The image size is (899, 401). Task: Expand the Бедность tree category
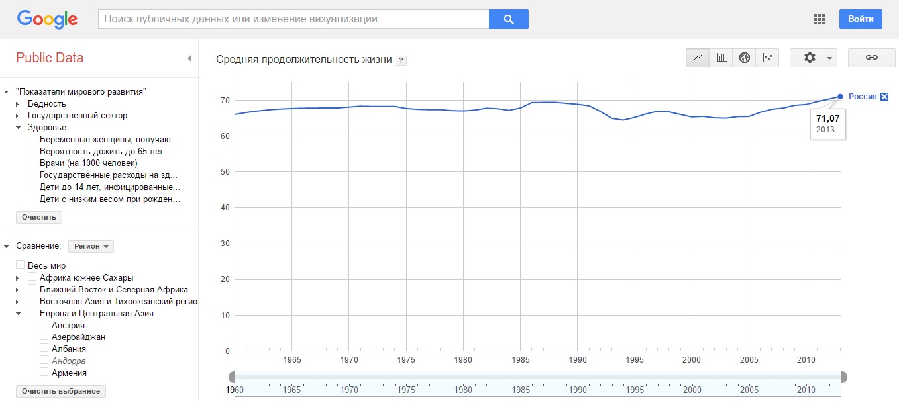click(18, 104)
